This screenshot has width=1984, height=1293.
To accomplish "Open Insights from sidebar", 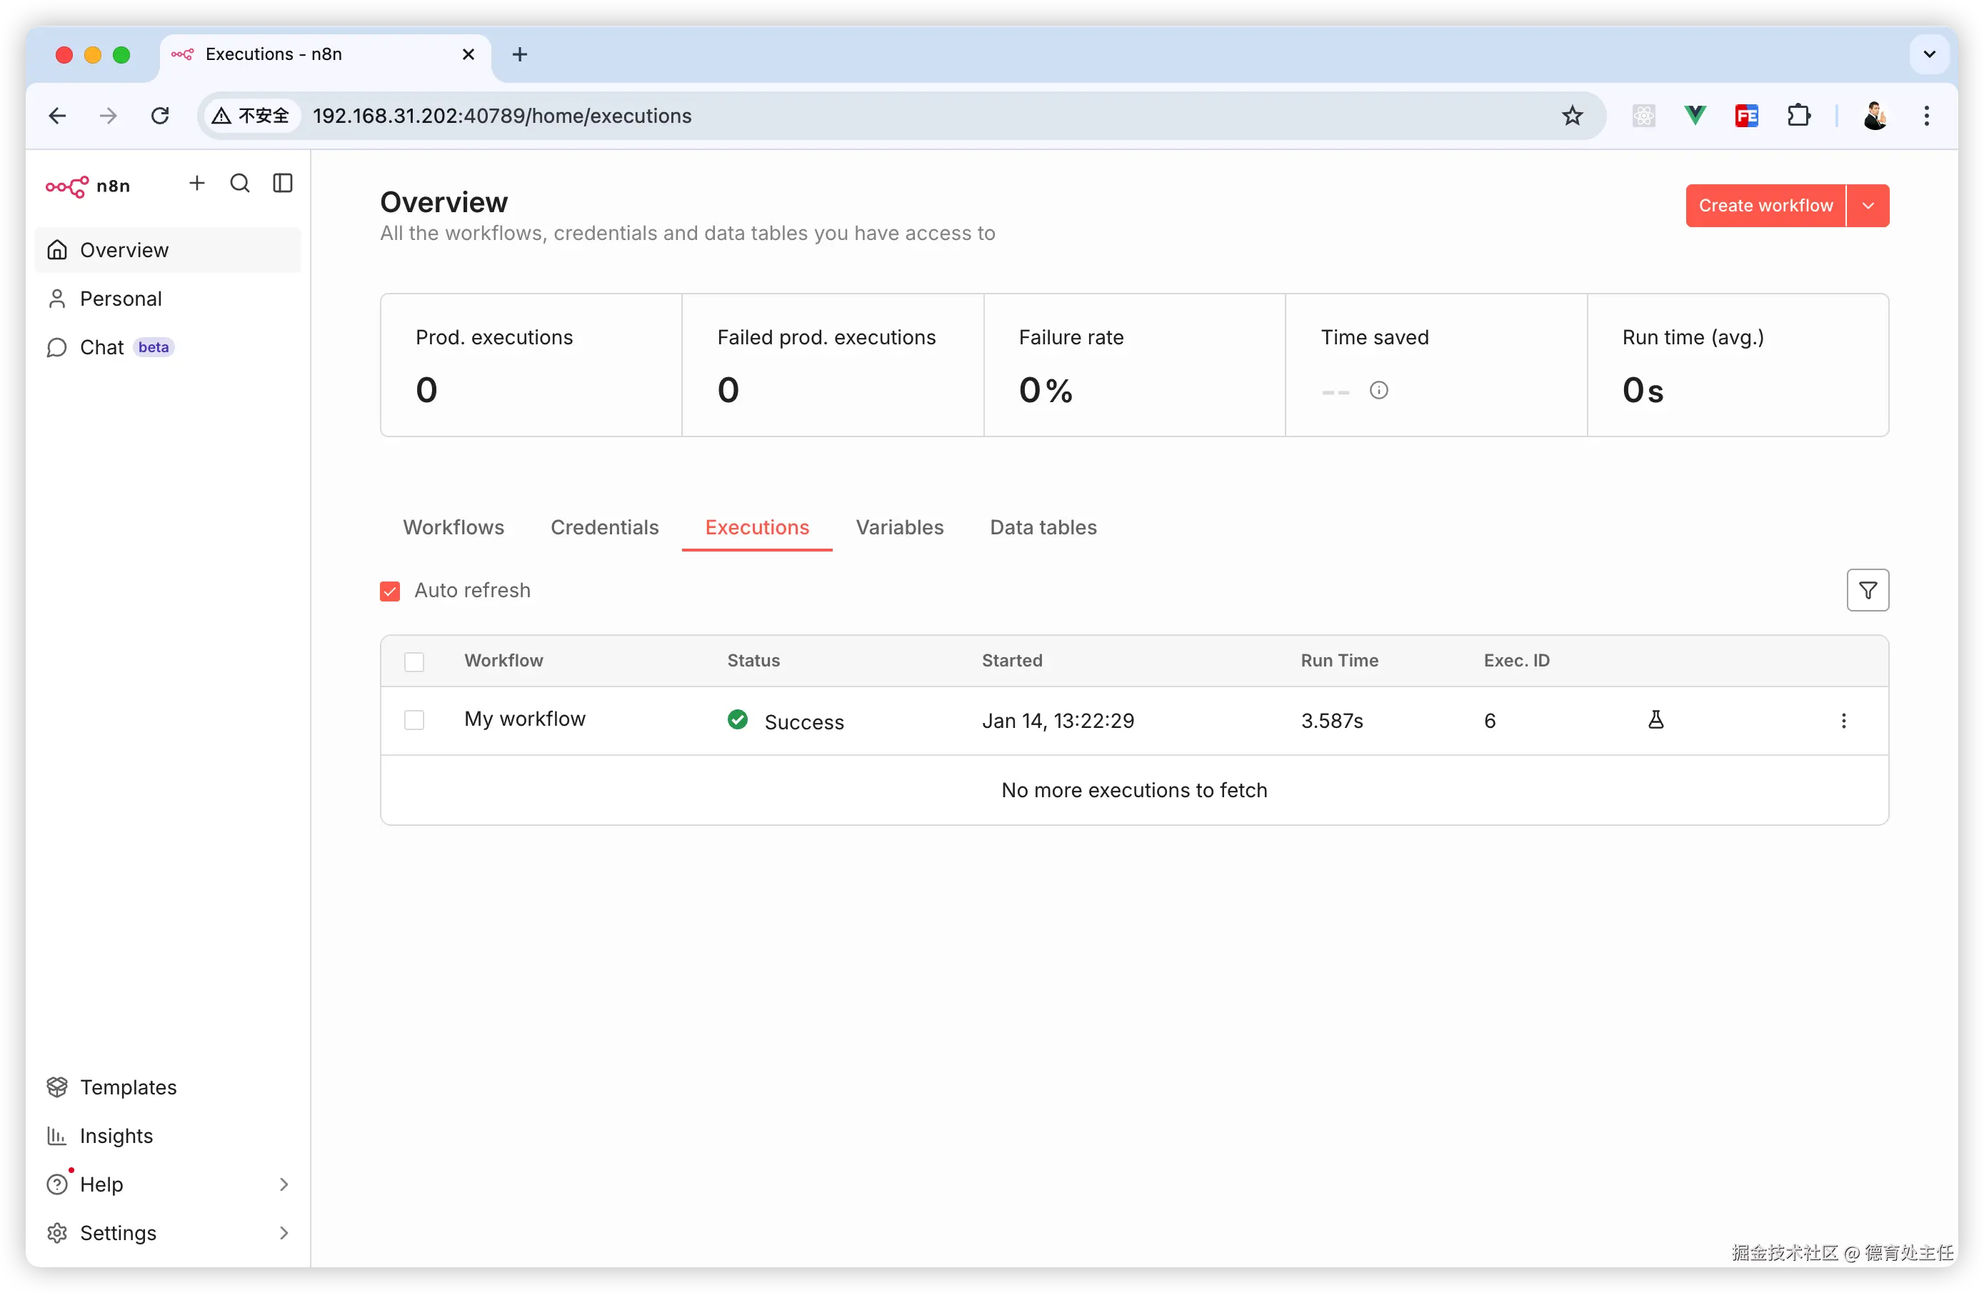I will pos(116,1135).
